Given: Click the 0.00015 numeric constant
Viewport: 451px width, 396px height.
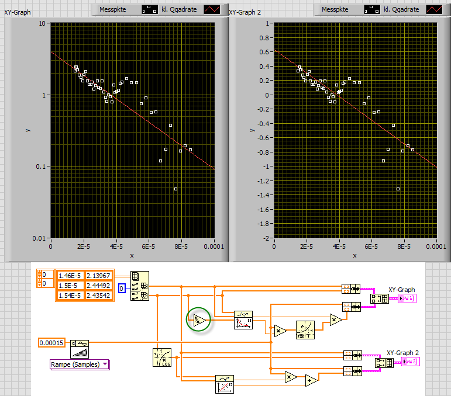Looking at the screenshot, I should [x=51, y=343].
